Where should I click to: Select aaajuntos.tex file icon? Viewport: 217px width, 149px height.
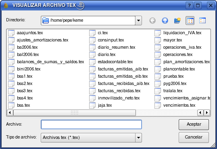tap(11, 33)
